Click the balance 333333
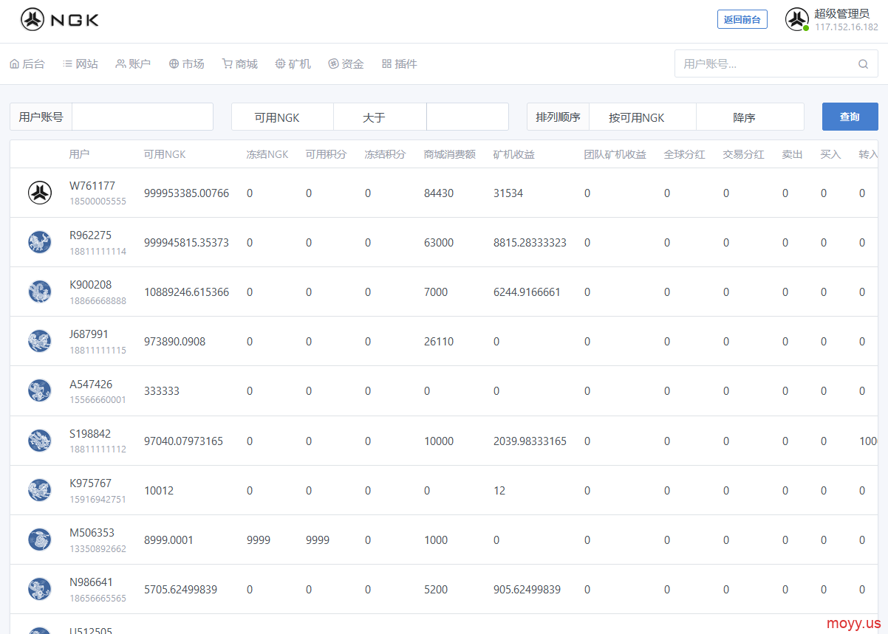The image size is (888, 634). (162, 391)
